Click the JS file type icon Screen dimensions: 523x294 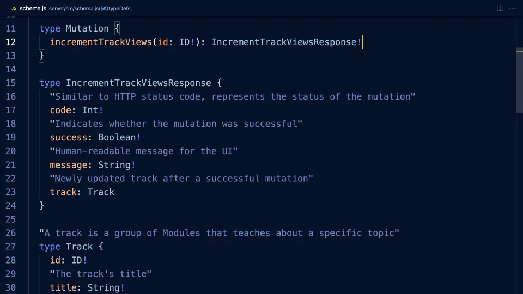[14, 9]
